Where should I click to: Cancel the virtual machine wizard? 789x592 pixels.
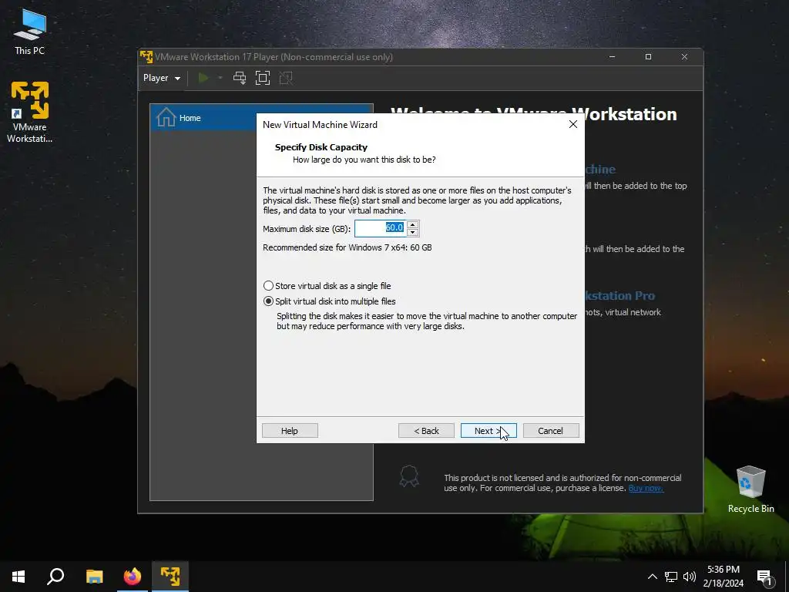point(551,431)
